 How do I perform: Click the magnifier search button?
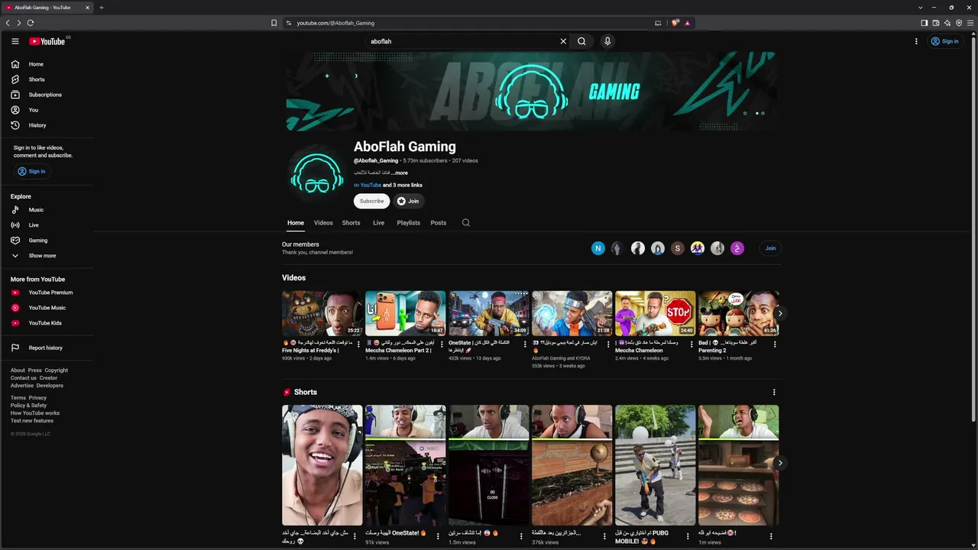pyautogui.click(x=581, y=41)
